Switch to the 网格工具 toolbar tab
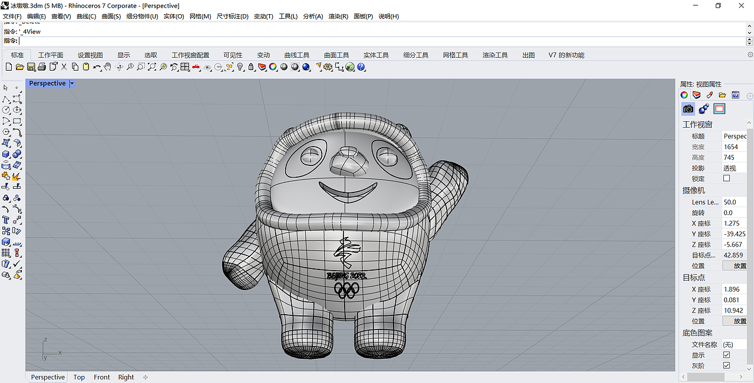 [455, 55]
